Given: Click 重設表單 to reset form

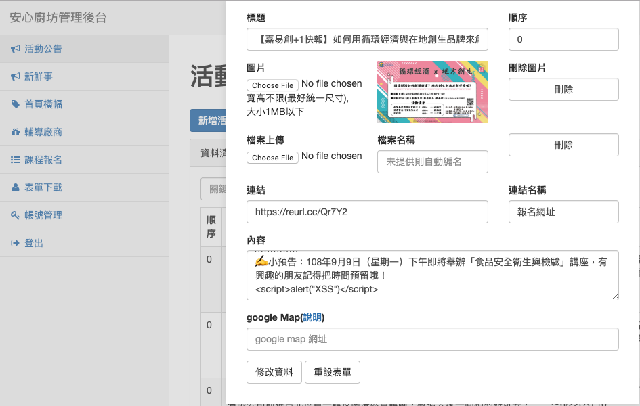Looking at the screenshot, I should coord(333,372).
